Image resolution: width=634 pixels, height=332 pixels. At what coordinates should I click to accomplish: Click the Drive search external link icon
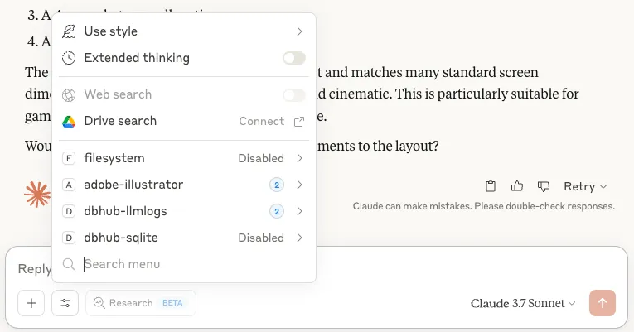(299, 122)
